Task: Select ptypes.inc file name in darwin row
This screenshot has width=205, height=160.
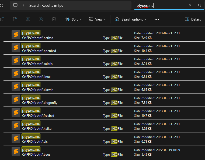Action: pyautogui.click(x=31, y=85)
